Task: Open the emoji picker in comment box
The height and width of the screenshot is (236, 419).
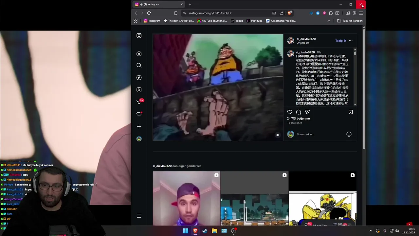Action: (x=349, y=134)
